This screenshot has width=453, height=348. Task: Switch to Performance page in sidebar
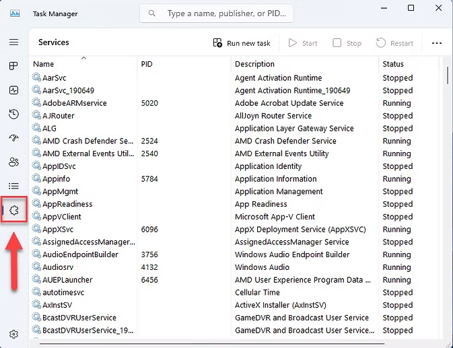click(13, 90)
